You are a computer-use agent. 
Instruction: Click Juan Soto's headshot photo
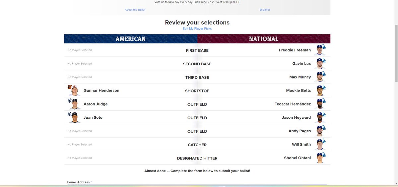coord(74,117)
